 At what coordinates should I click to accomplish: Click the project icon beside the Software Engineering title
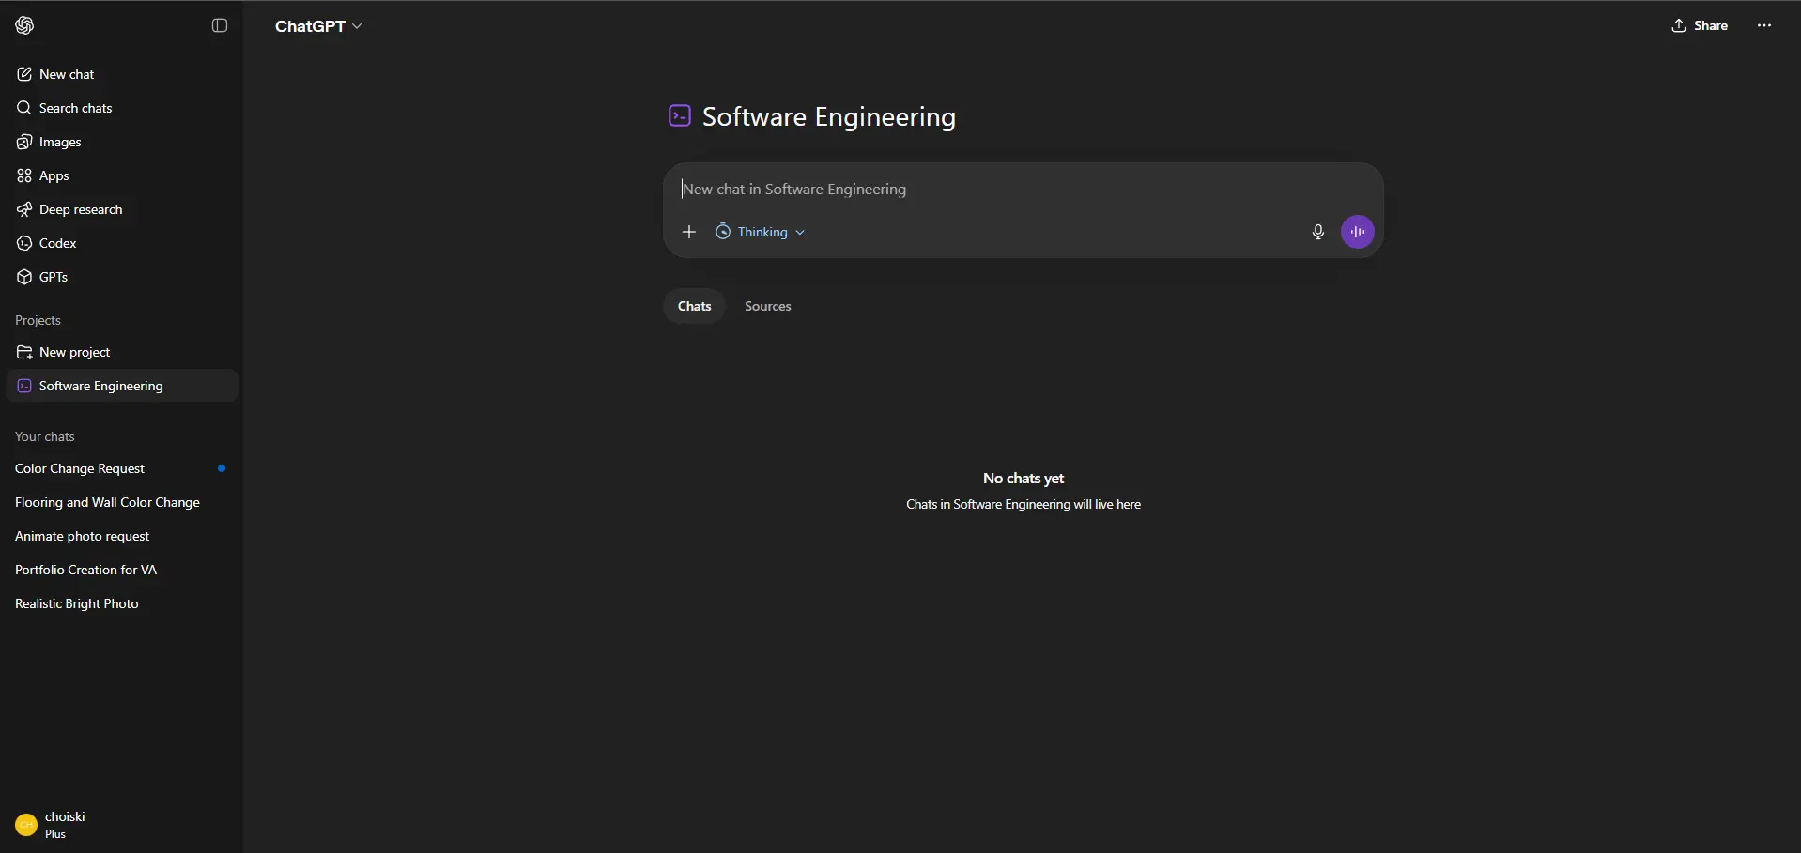(680, 115)
